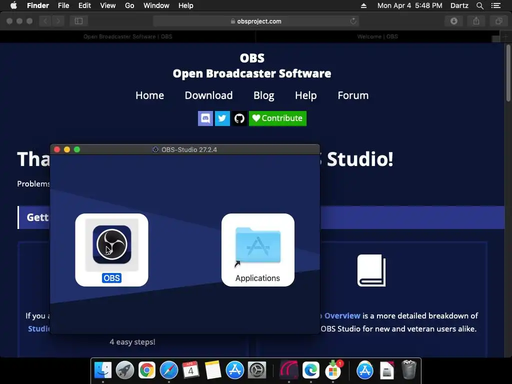Click the OBS-Studio 27.2.4 window title
Viewport: 512px width, 384px height.
coord(189,149)
